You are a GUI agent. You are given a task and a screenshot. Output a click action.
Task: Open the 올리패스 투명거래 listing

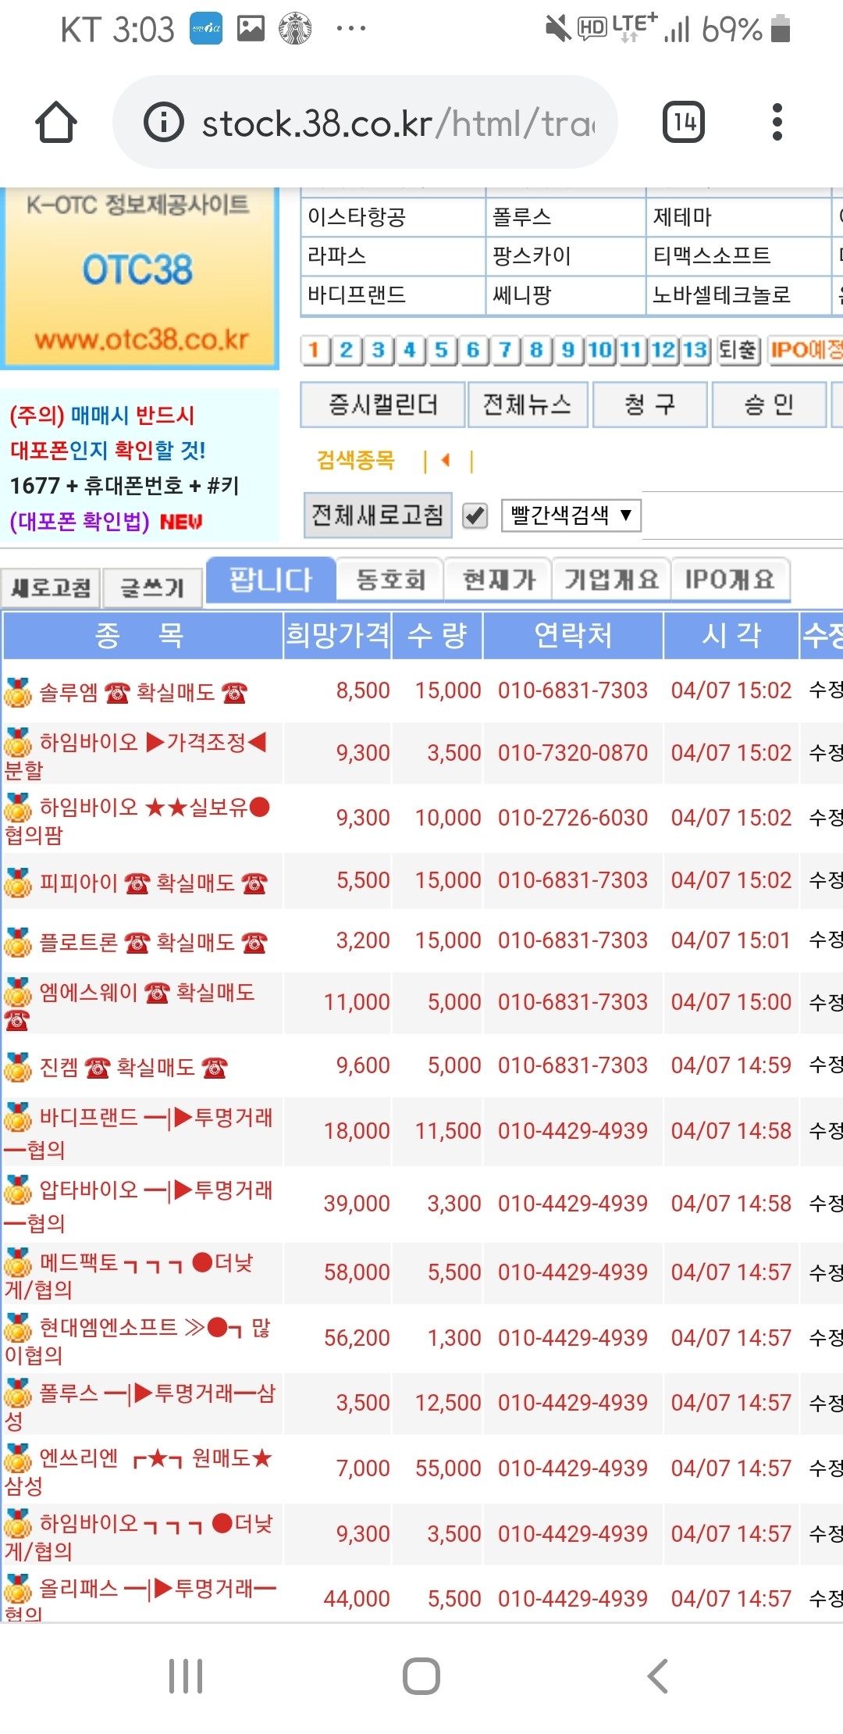(140, 1598)
